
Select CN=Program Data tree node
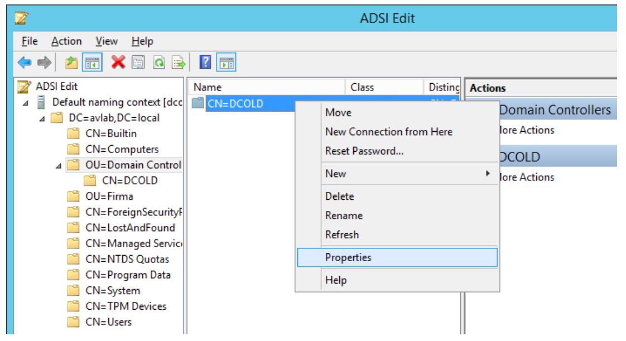tap(128, 275)
